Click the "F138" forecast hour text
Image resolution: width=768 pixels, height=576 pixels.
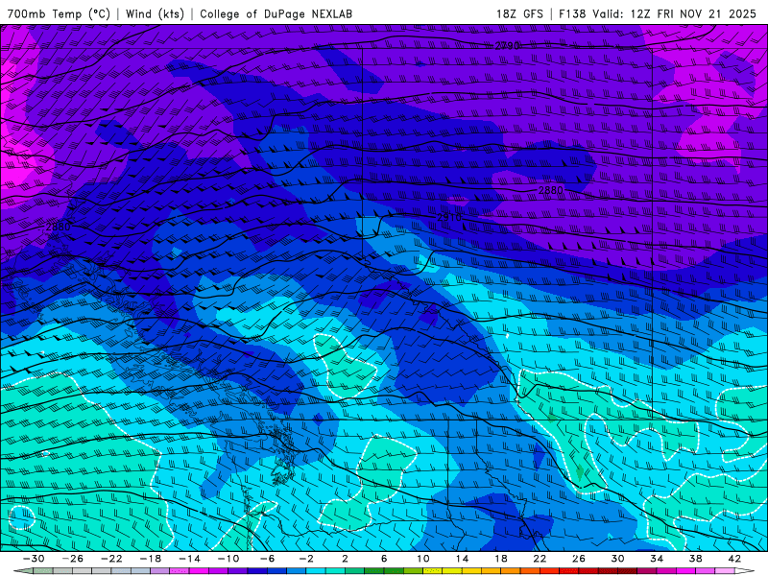(572, 13)
